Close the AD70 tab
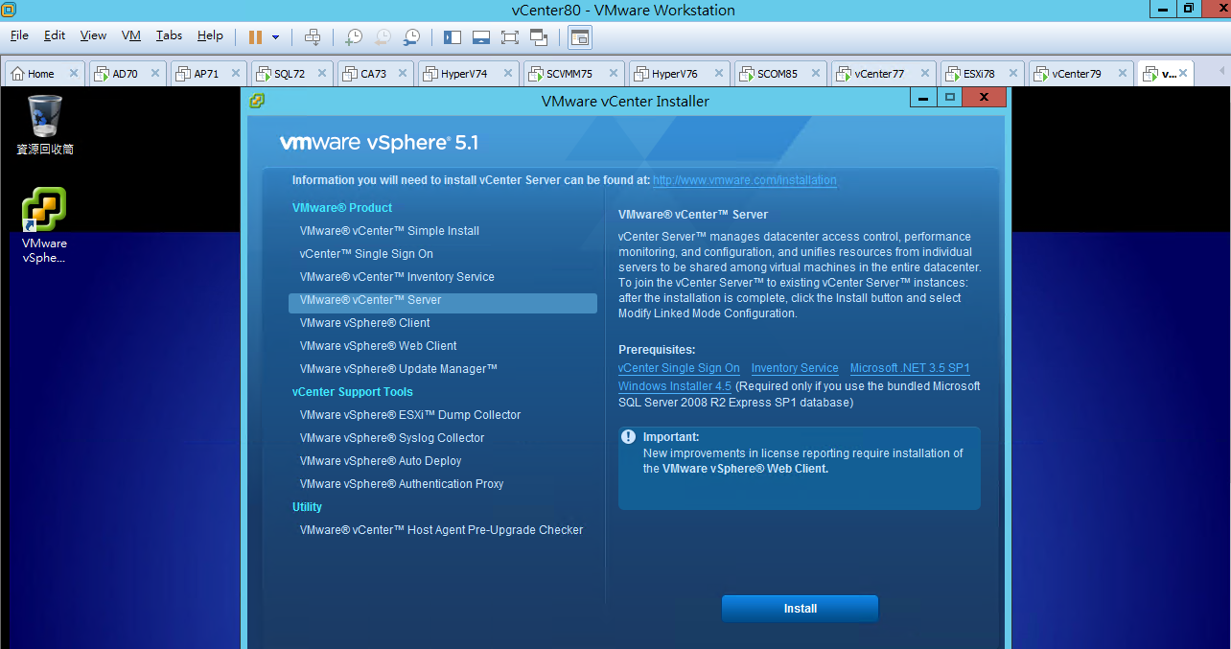 155,74
